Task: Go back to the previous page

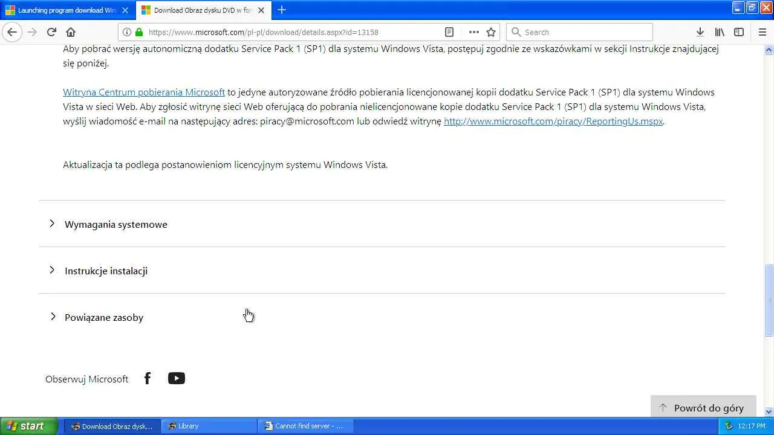Action: (x=12, y=32)
